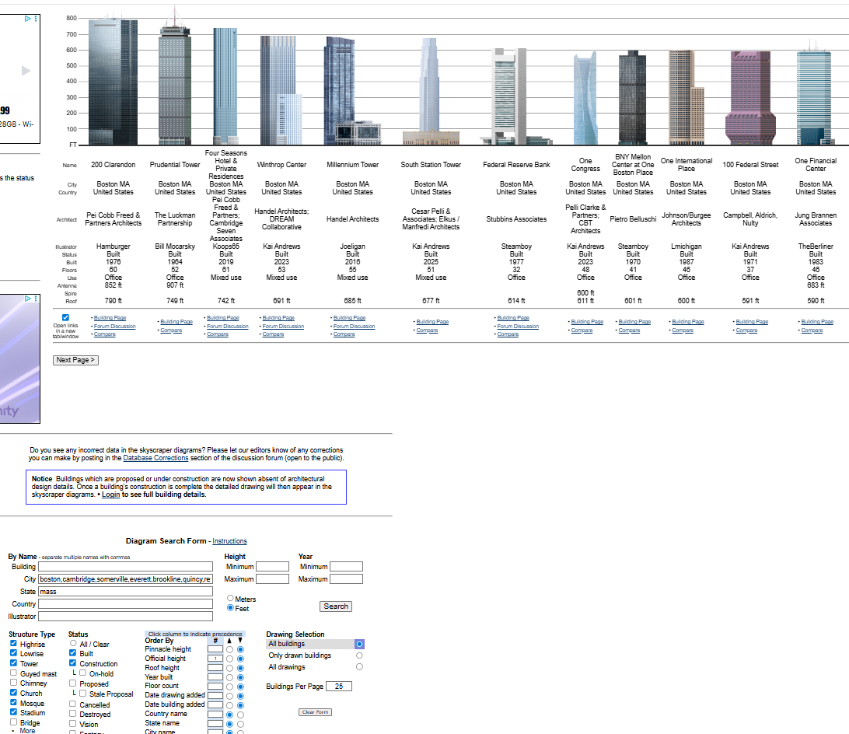849x734 pixels.
Task: Click the descending arrow column header in Order By
Action: [x=240, y=640]
